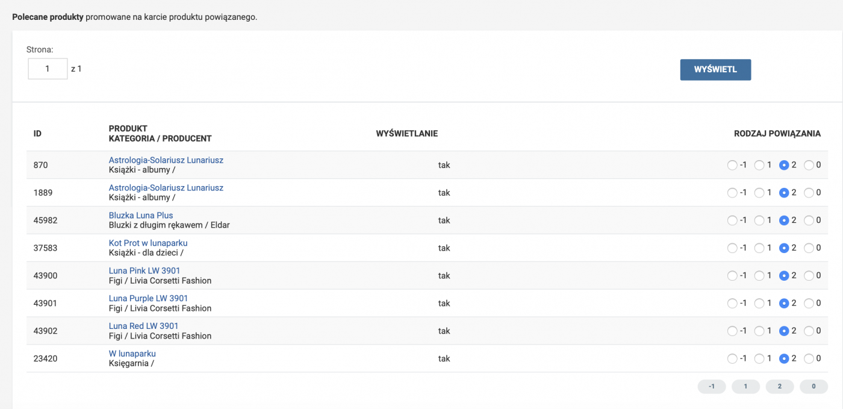Screen dimensions: 843x409
Task: Select radio 2 for W lunaparku row
Action: pyautogui.click(x=784, y=358)
